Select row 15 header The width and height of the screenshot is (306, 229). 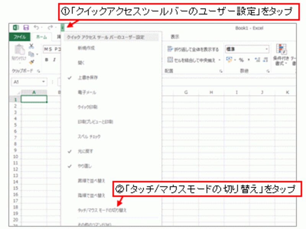click(x=15, y=188)
